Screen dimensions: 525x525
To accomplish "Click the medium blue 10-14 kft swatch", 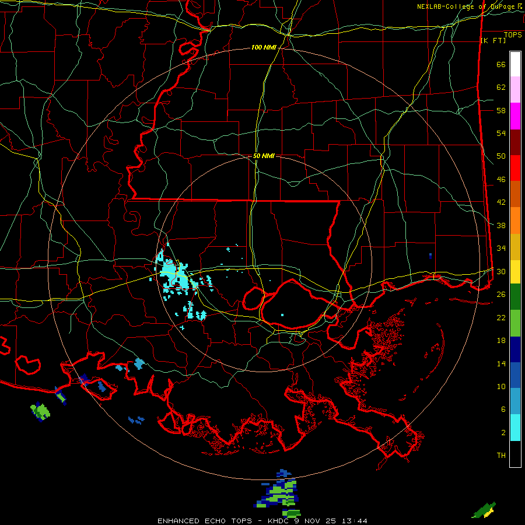I will click(x=515, y=375).
